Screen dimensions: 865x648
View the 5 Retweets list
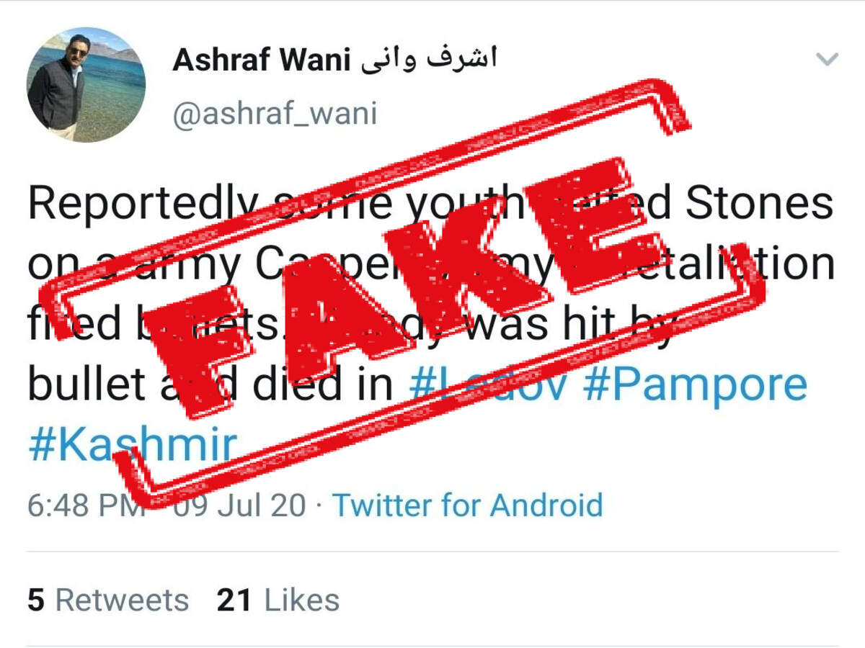pyautogui.click(x=108, y=600)
